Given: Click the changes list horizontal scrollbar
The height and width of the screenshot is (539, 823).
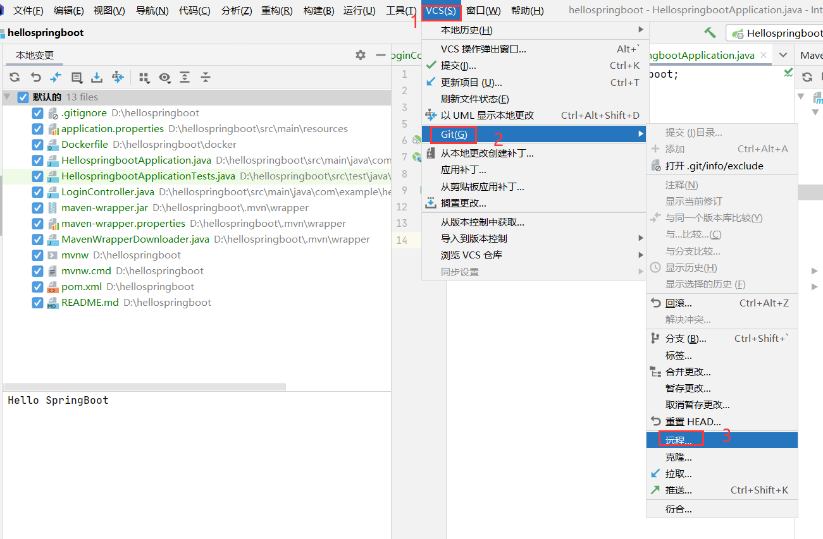Looking at the screenshot, I should 144,387.
